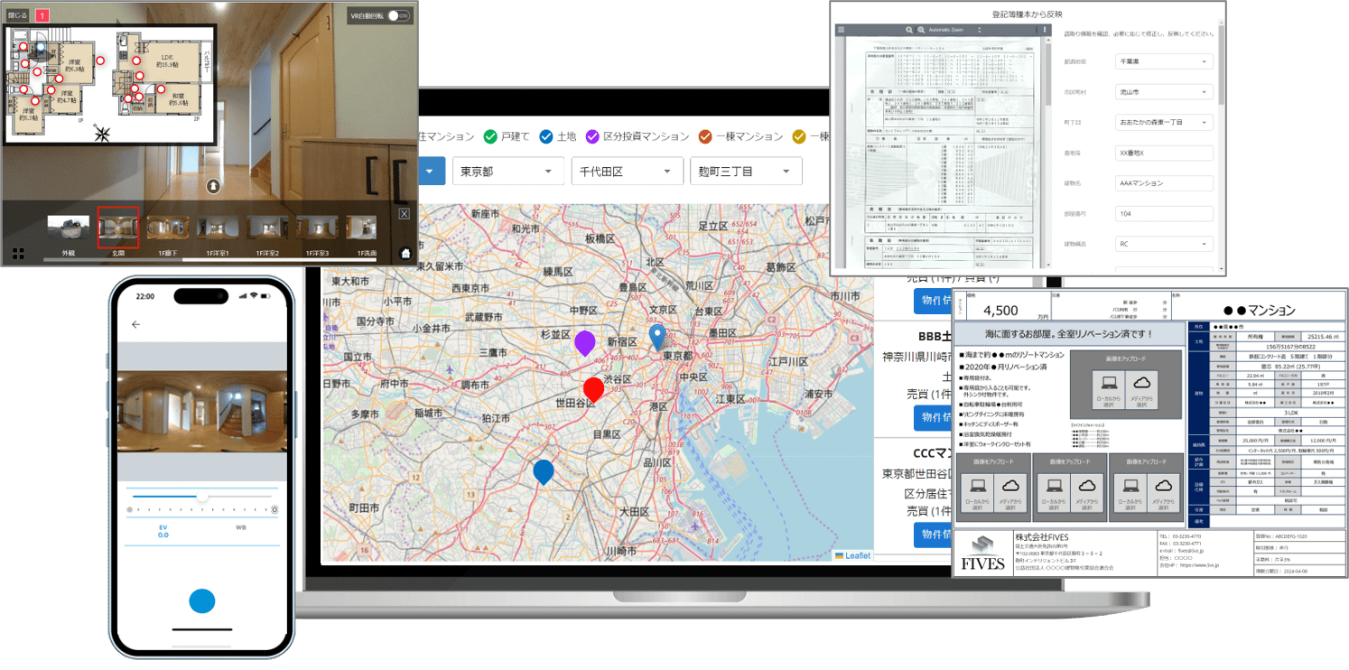Viewport: 1349px width, 670px height.
Task: Select the 1F洋室3 thumbnail
Action: click(x=316, y=228)
